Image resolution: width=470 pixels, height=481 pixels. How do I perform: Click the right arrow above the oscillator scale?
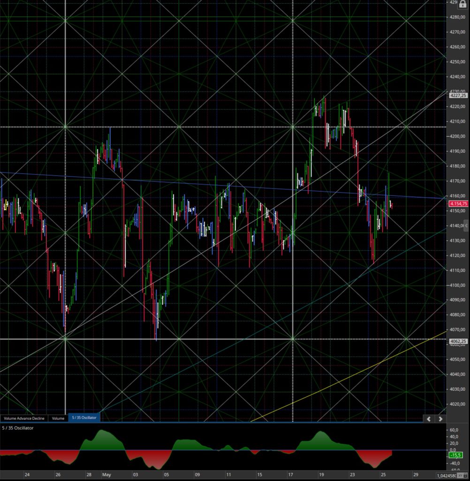coord(440,419)
